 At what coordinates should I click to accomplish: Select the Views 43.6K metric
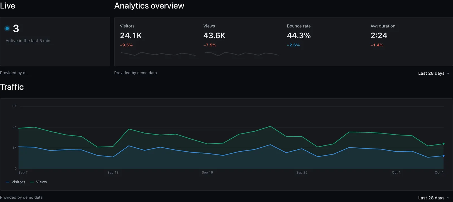(214, 36)
